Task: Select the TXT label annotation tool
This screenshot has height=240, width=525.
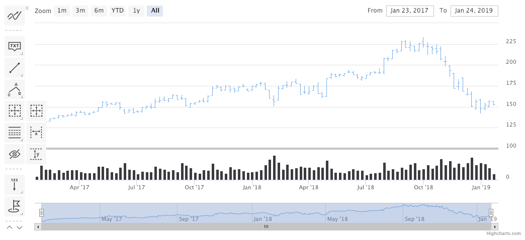Action: [15, 46]
